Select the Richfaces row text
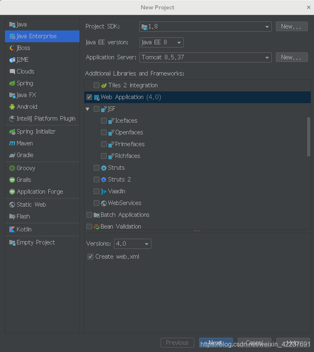Image resolution: width=314 pixels, height=352 pixels. point(128,156)
